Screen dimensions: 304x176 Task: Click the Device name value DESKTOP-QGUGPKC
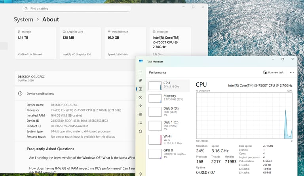(x=64, y=105)
